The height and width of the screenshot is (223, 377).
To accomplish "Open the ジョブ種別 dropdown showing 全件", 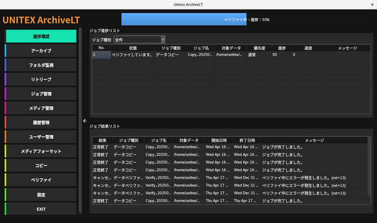I will tap(139, 40).
